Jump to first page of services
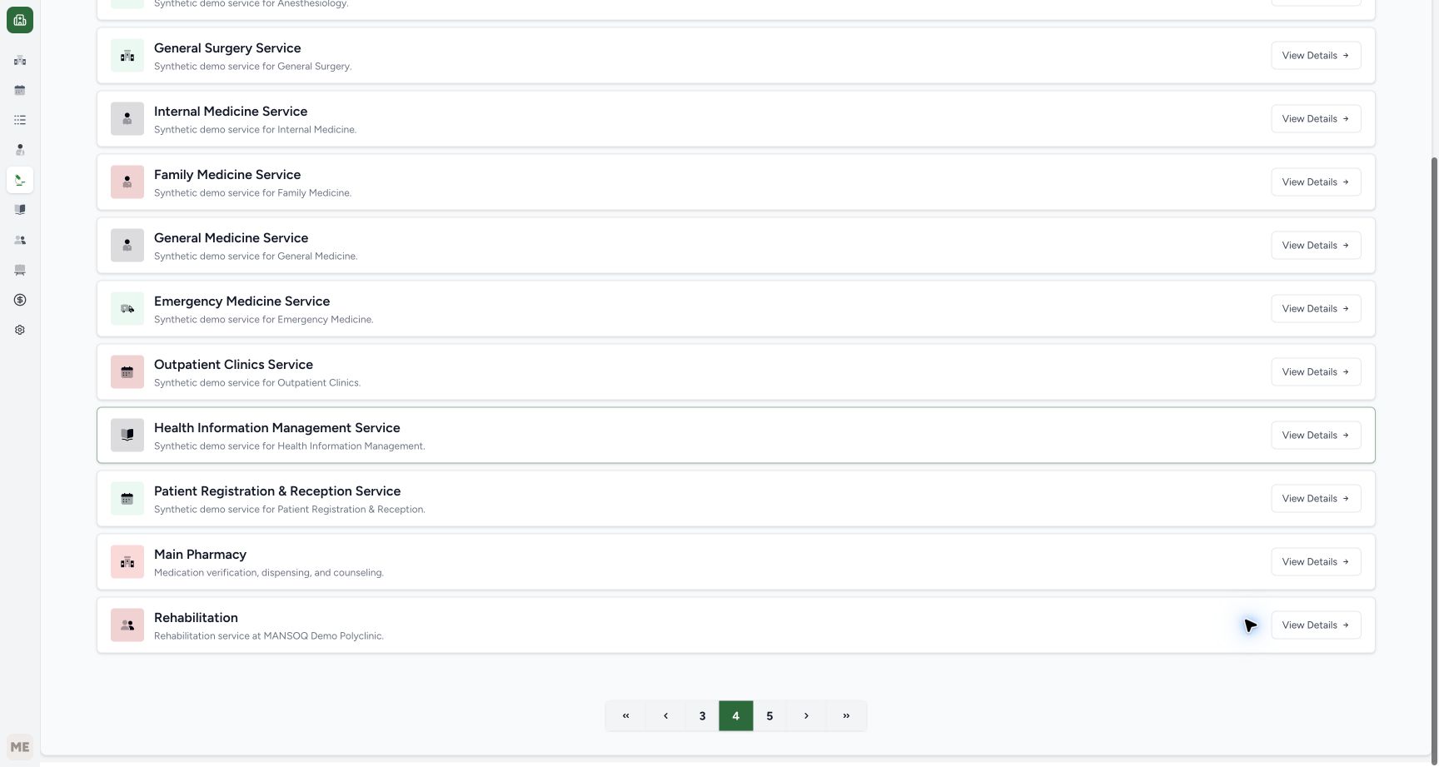Screen dimensions: 1439x767 click(625, 716)
